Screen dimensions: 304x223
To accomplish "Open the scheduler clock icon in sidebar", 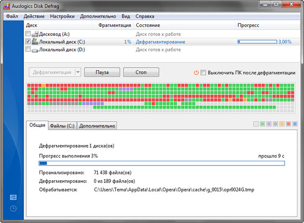I will click(x=13, y=208).
